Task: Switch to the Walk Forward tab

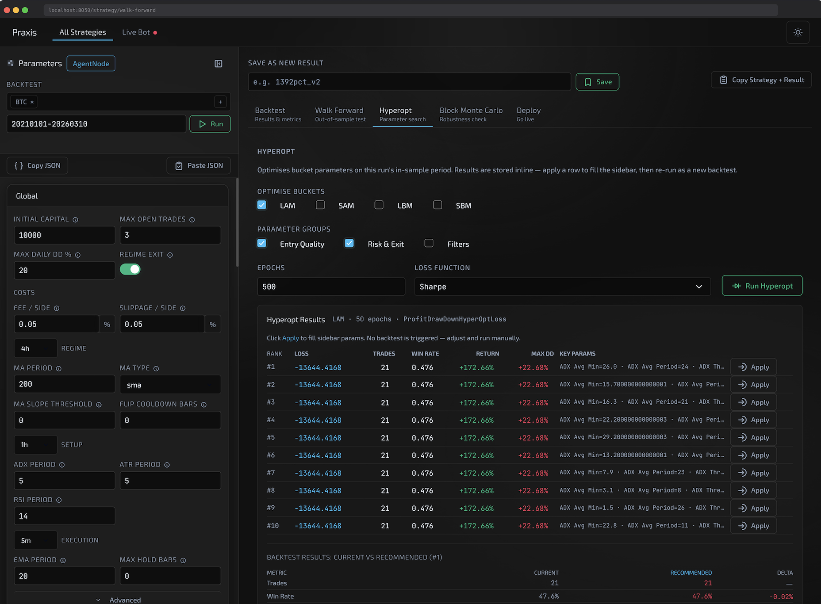Action: pos(340,114)
